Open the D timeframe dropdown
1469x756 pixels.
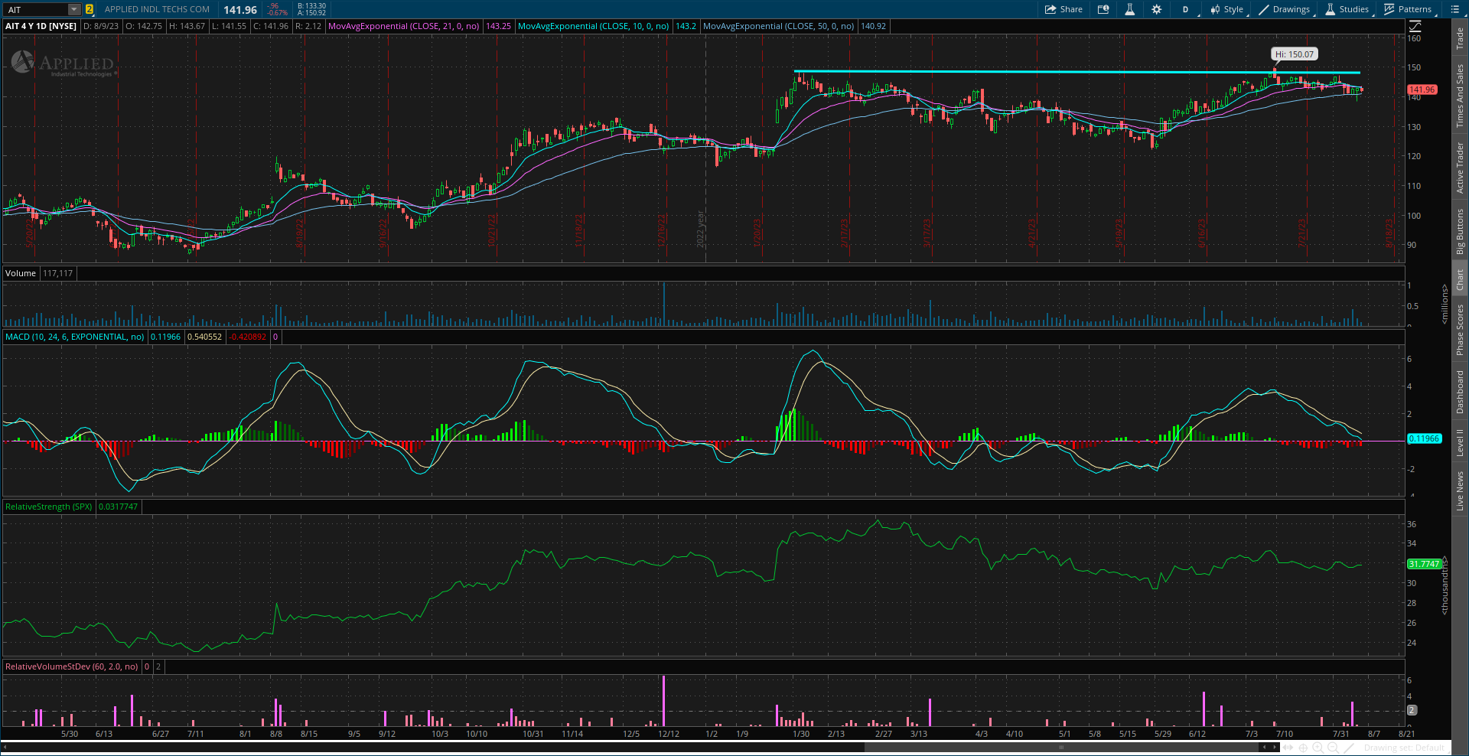(x=1185, y=9)
